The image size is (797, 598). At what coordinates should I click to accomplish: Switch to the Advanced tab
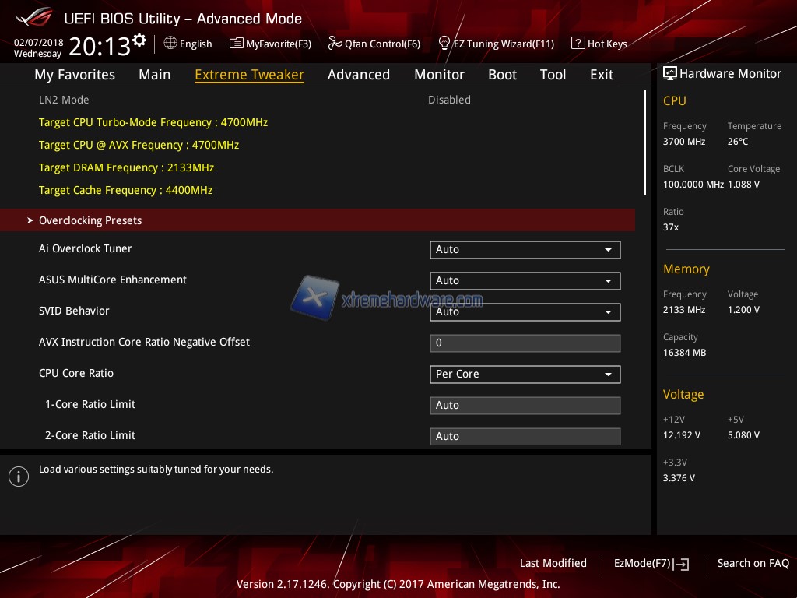click(x=358, y=75)
